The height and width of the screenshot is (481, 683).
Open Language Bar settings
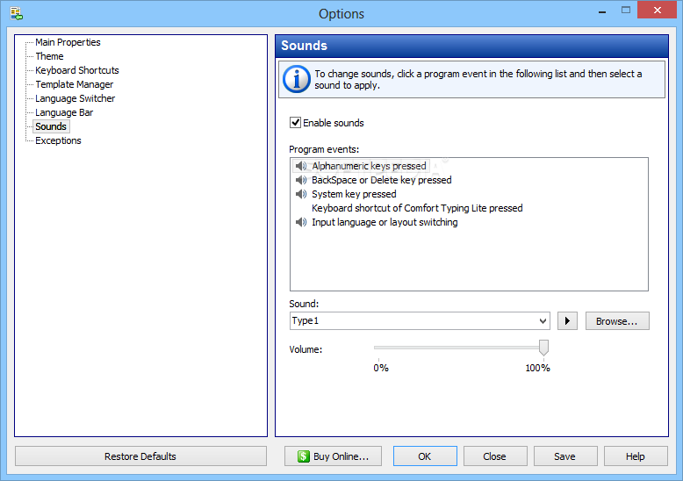[x=64, y=112]
